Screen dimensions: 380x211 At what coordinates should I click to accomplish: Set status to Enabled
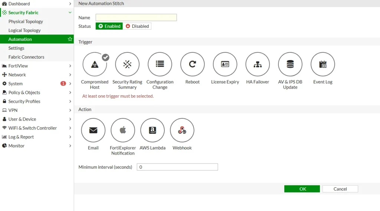[x=109, y=26]
